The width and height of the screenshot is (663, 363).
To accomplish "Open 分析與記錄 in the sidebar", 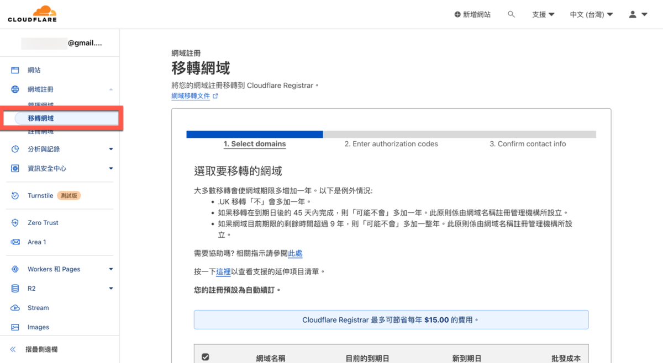I will [44, 149].
